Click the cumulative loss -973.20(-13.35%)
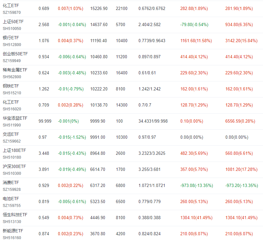This screenshot has height=242, width=263. pyautogui.click(x=242, y=185)
